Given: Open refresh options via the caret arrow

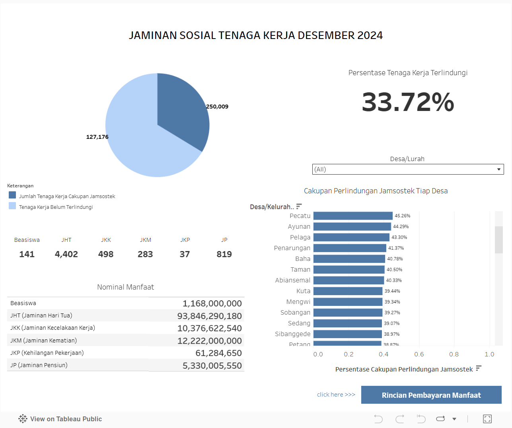Looking at the screenshot, I should tap(454, 418).
